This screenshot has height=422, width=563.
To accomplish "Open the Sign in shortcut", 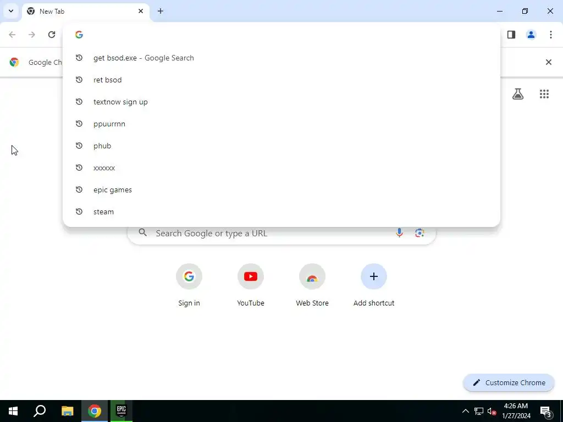I will pos(189,285).
